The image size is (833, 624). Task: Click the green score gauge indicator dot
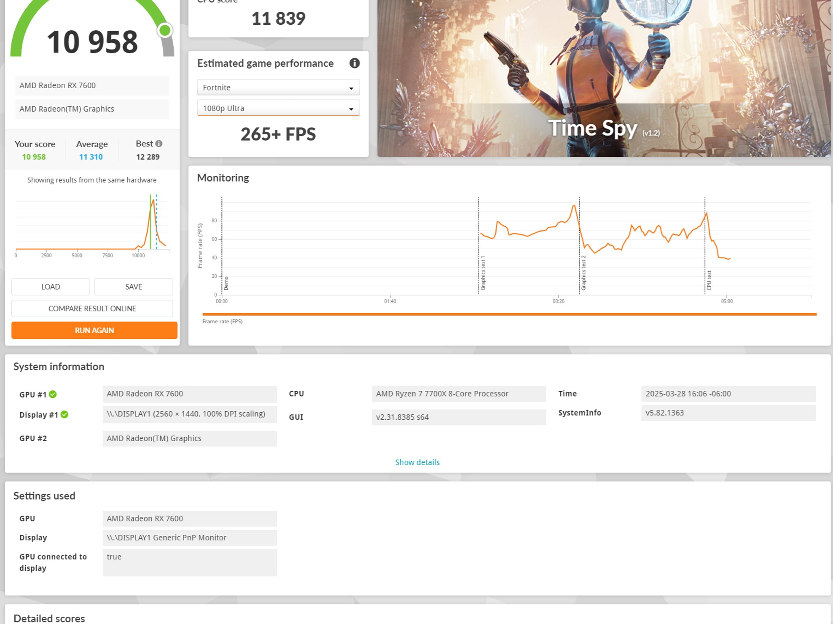tap(165, 30)
